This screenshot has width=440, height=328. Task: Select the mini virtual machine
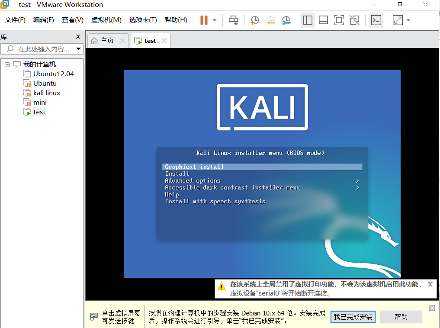40,103
